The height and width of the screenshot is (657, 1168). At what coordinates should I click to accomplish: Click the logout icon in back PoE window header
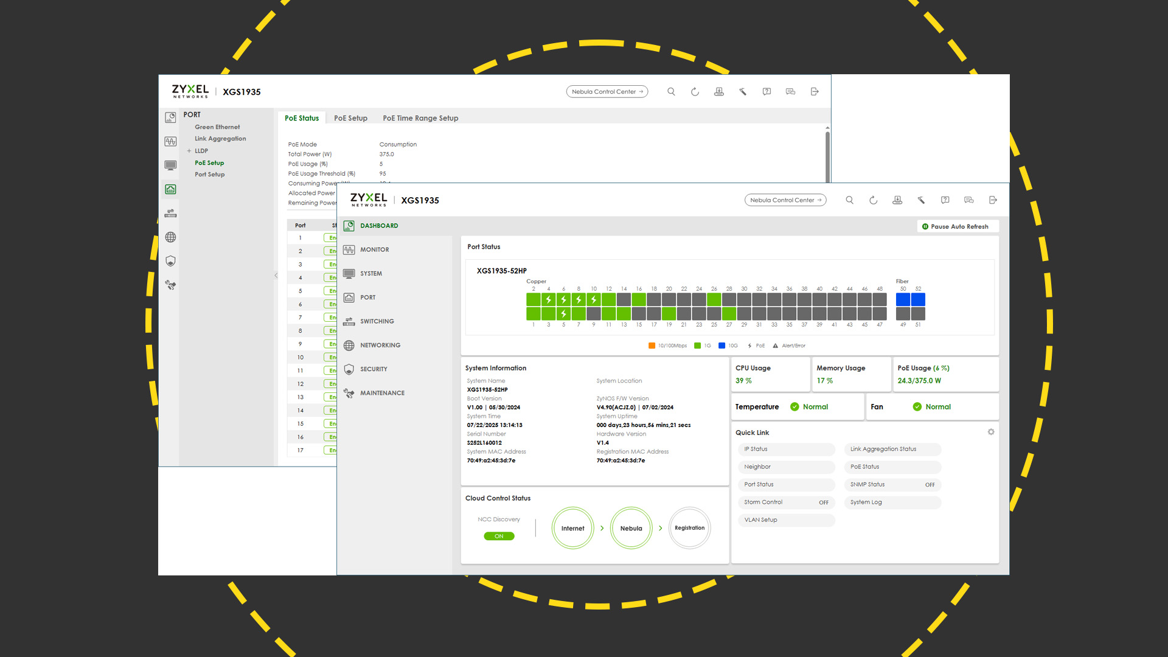click(815, 92)
